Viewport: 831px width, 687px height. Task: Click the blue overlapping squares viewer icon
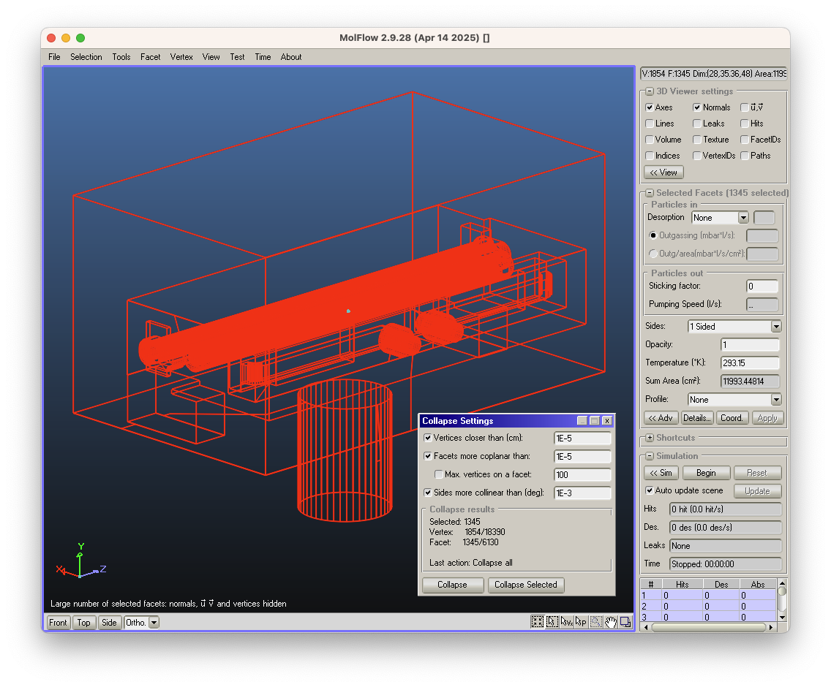tap(626, 622)
